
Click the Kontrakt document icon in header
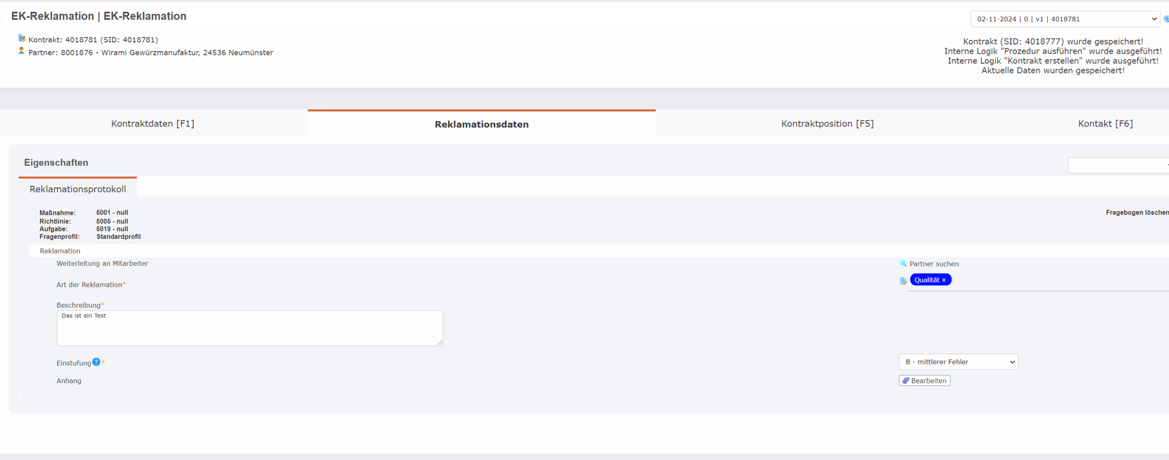click(x=21, y=39)
